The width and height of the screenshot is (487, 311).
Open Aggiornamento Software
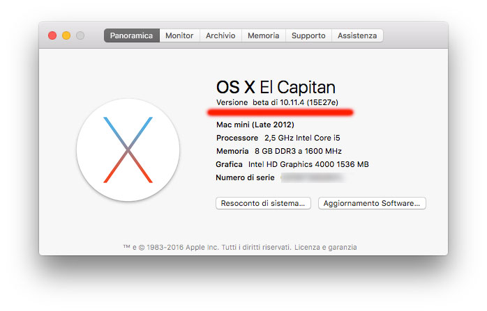coord(372,203)
